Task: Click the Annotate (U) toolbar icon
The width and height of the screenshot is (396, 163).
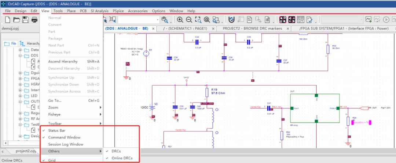Action: [231, 20]
